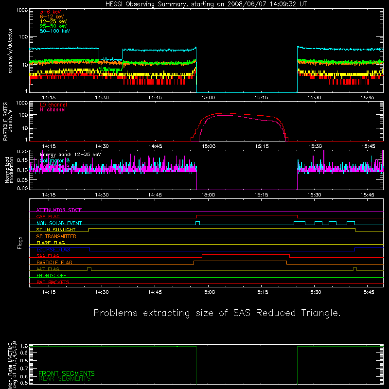Select the '50-100 keV' legend label
Screen dimensions: 389x389
[x=55, y=31]
